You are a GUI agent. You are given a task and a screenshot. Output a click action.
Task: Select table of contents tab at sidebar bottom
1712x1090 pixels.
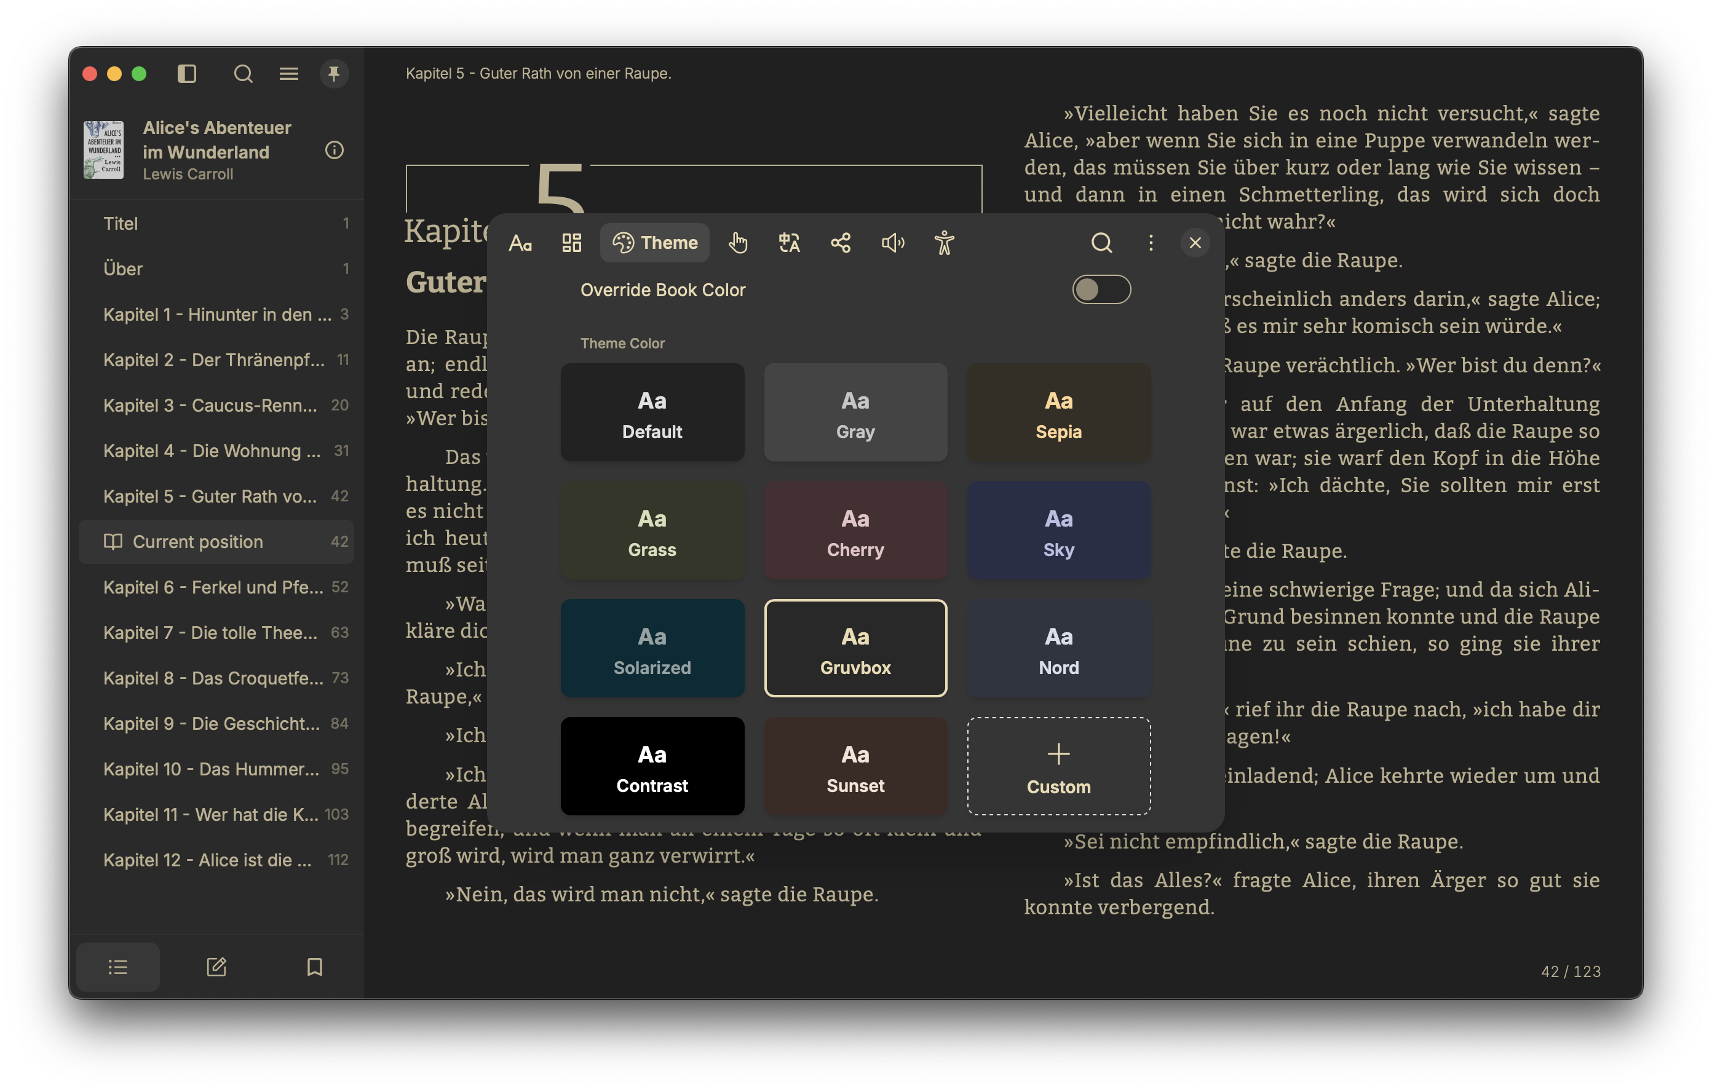(118, 966)
